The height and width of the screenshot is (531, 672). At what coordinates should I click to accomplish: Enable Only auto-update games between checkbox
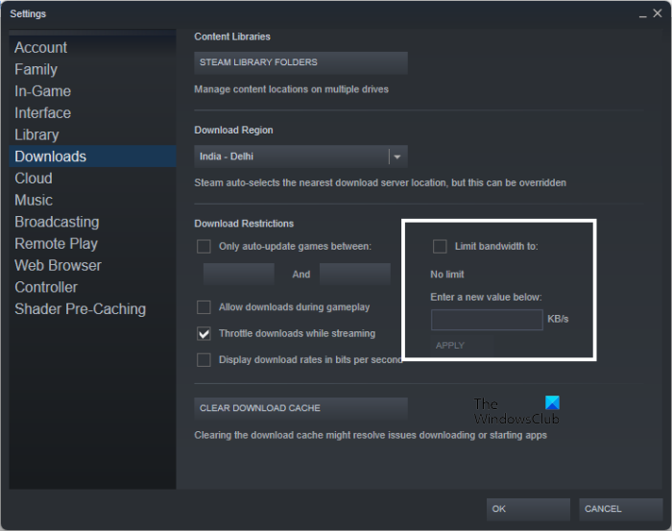coord(204,247)
